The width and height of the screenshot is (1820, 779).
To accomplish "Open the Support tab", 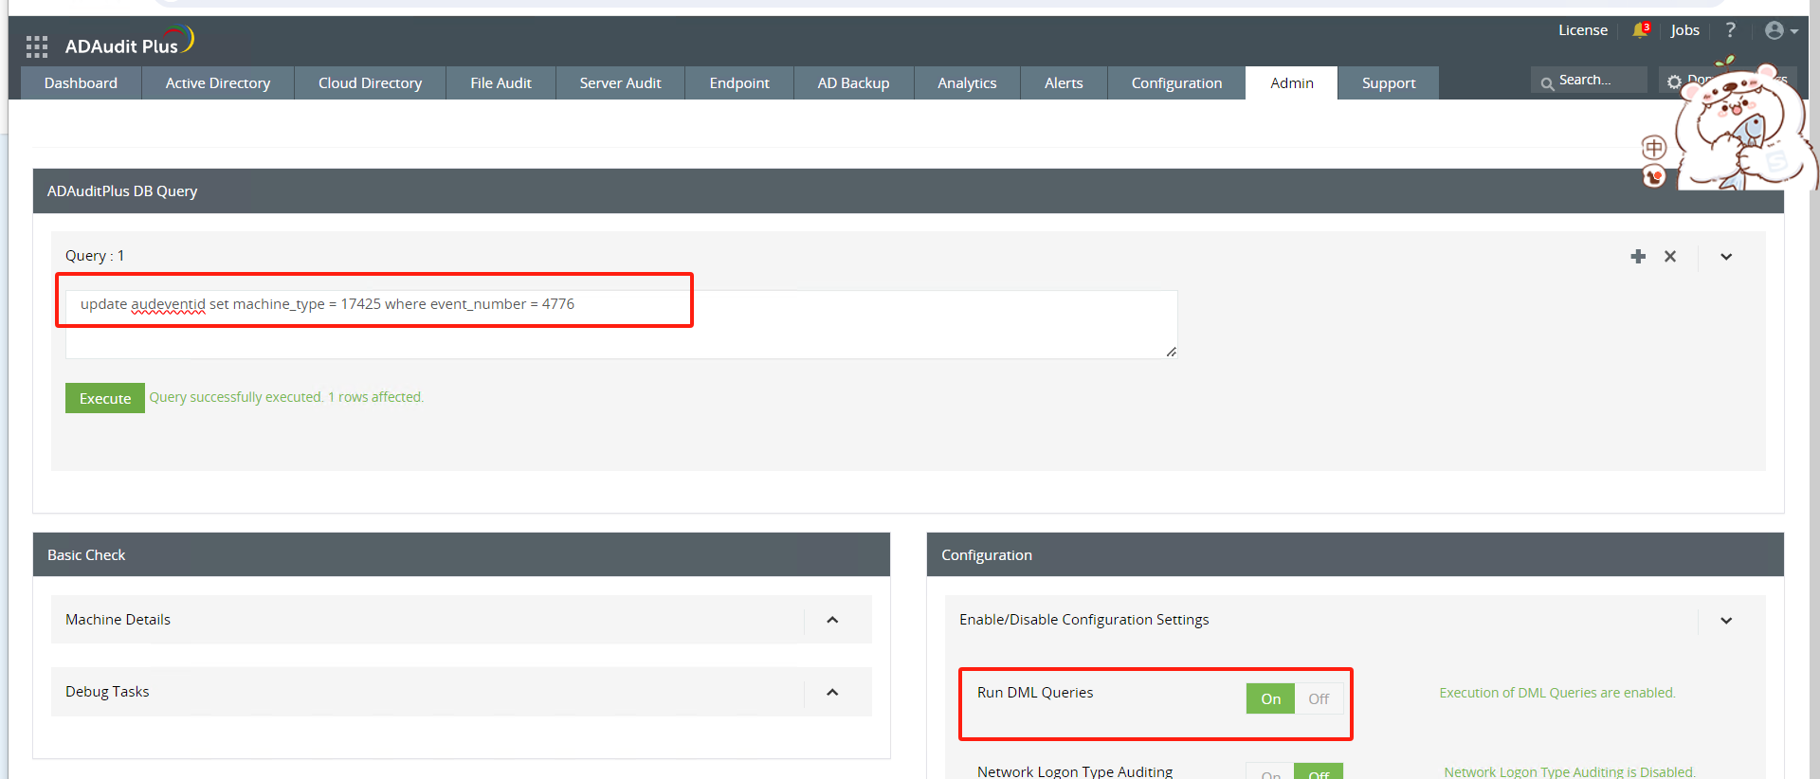I will [1389, 82].
